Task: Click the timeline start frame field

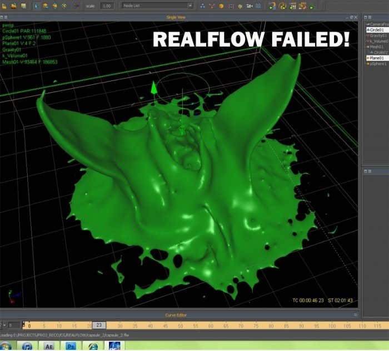Action: [14, 325]
